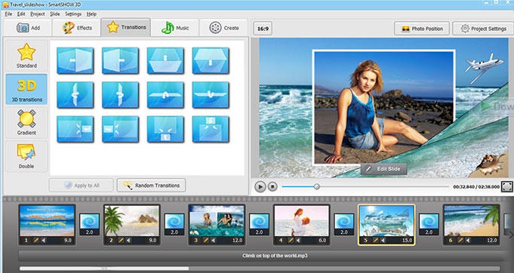Open the File menu
514x273 pixels.
(8, 14)
